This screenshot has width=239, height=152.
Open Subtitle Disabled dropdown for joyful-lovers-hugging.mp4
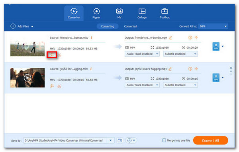(x=180, y=85)
